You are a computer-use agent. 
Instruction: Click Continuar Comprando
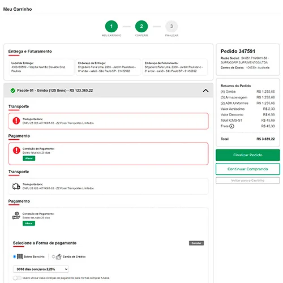[x=248, y=169]
